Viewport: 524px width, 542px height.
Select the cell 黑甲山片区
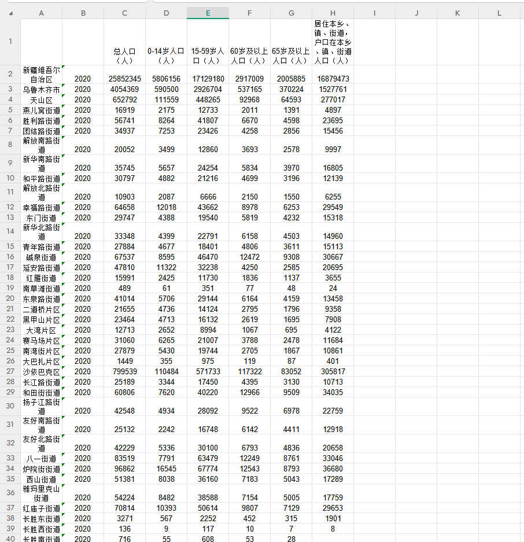(x=42, y=319)
